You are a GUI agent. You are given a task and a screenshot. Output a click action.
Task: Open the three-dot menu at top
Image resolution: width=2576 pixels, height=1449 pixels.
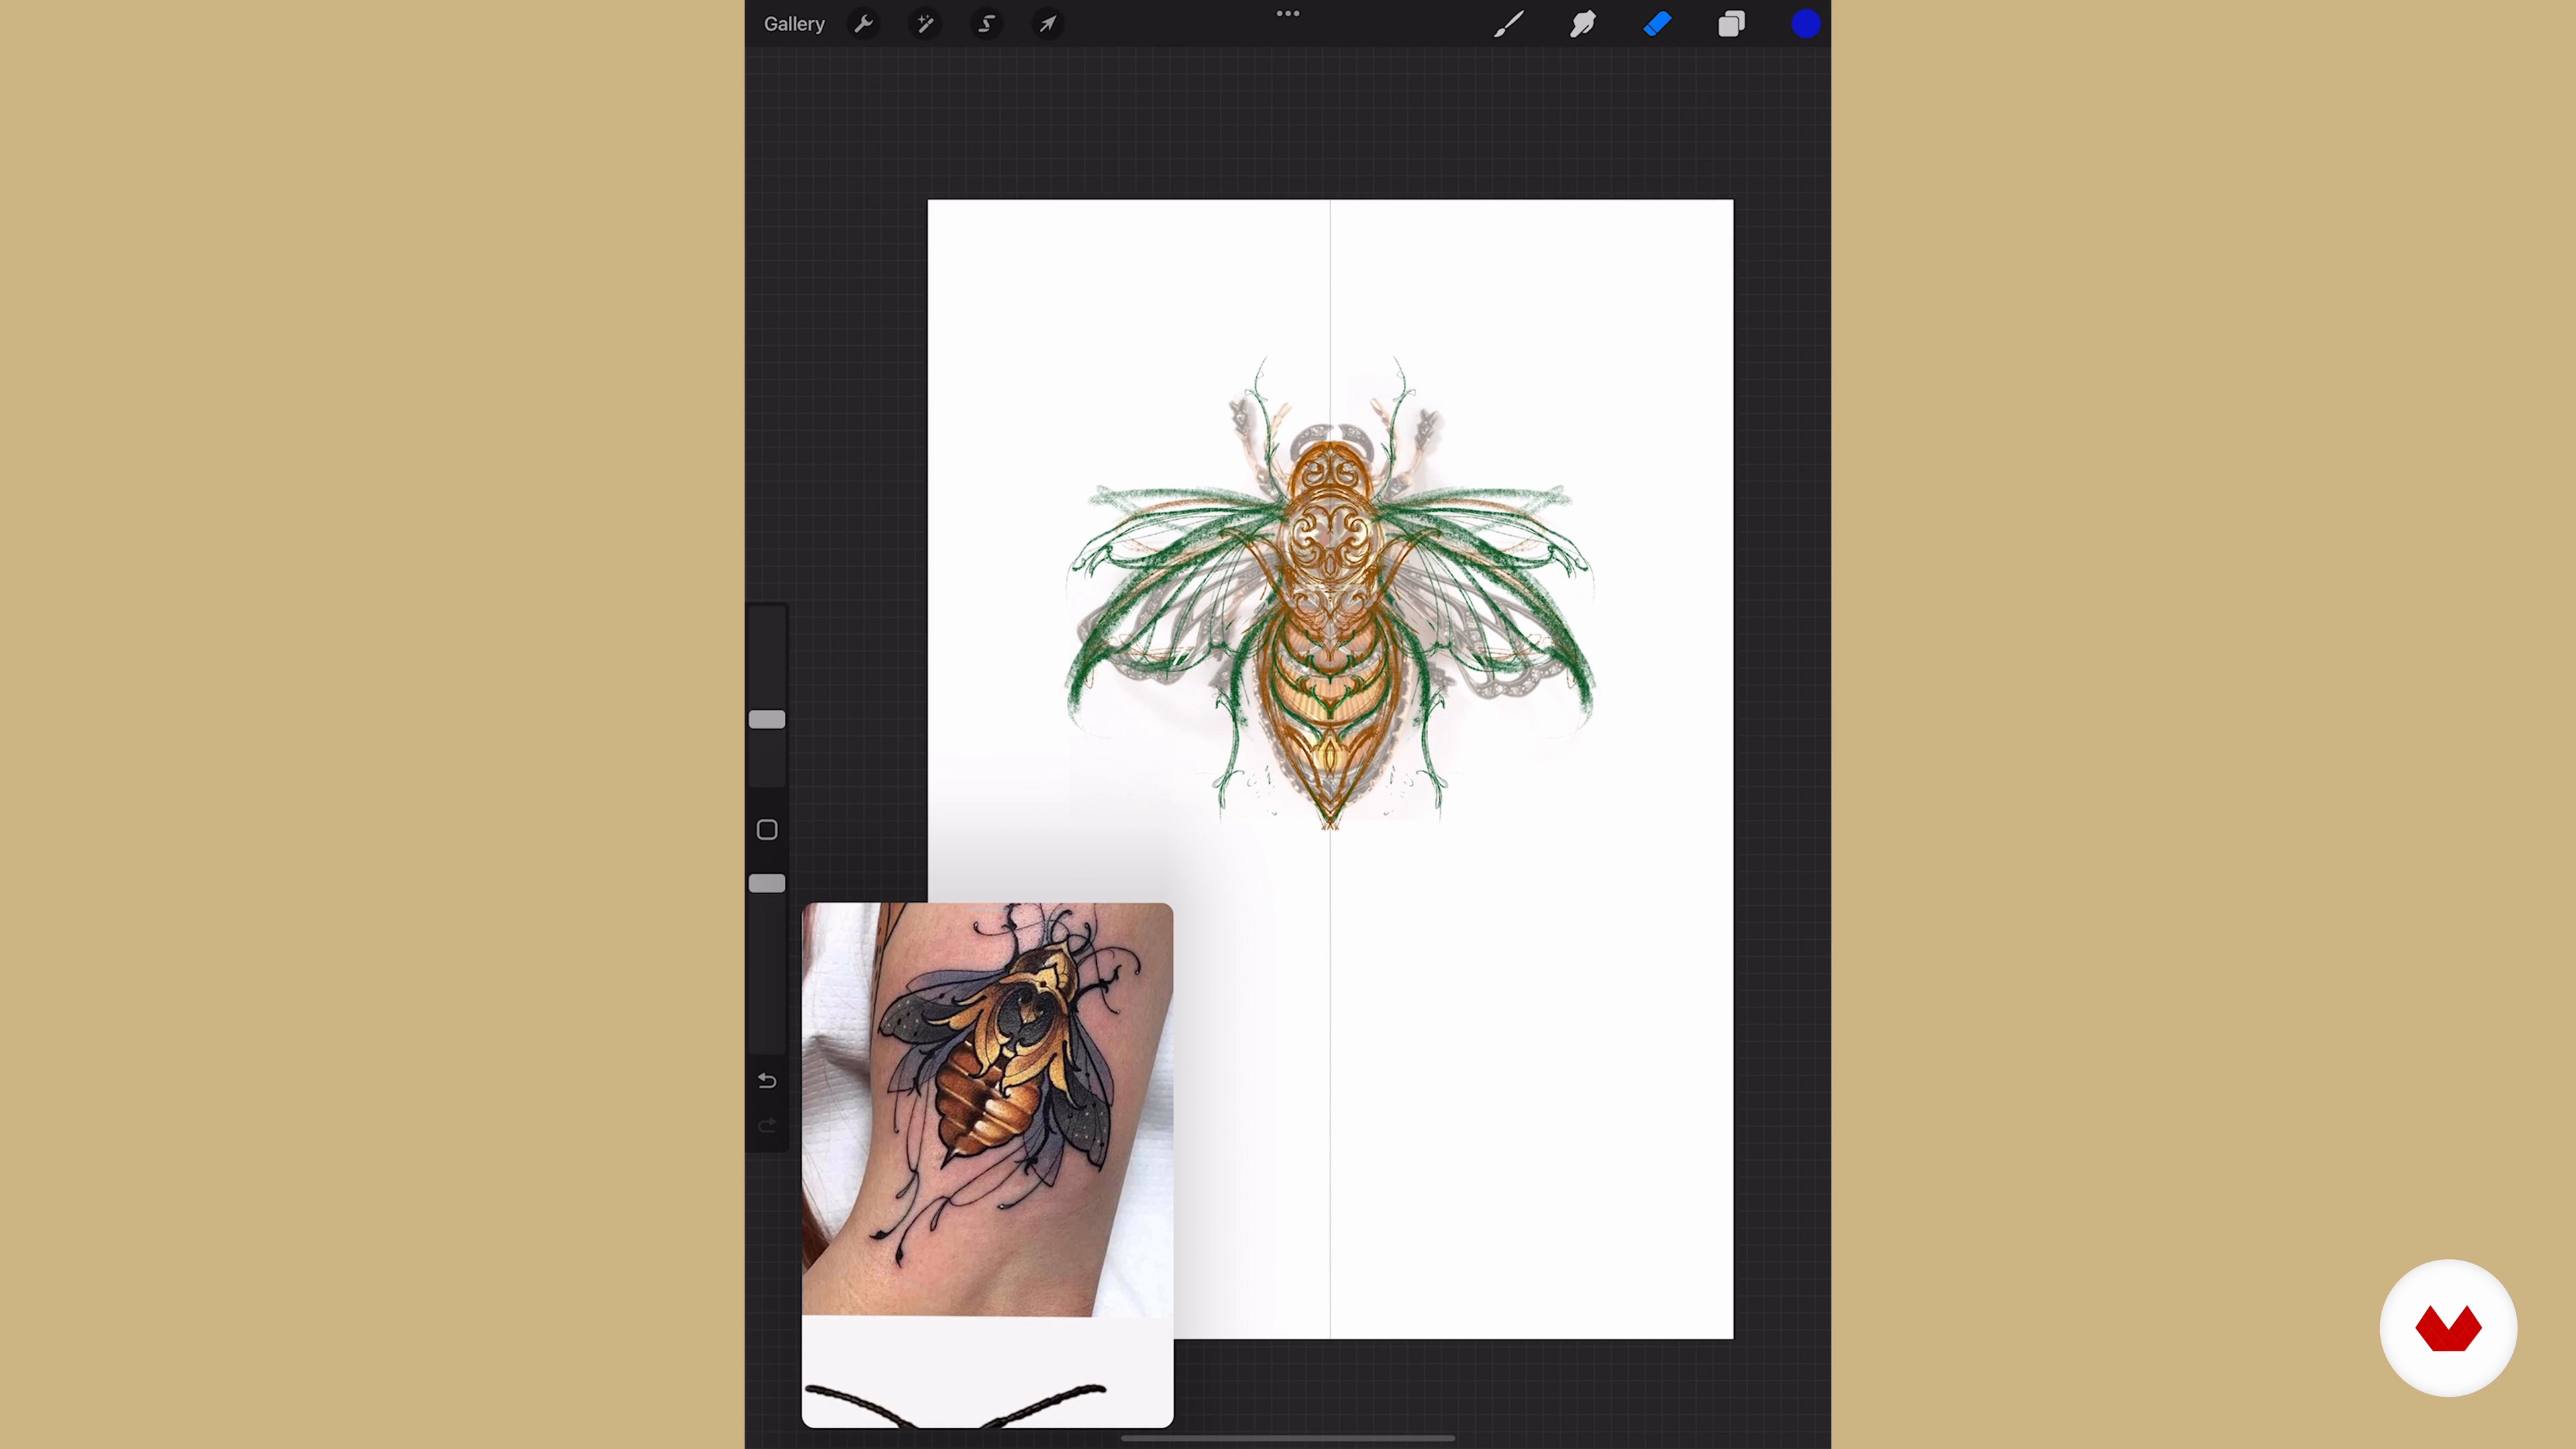pos(1288,14)
